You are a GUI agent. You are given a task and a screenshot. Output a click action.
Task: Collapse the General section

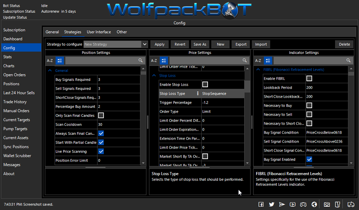(x=50, y=71)
